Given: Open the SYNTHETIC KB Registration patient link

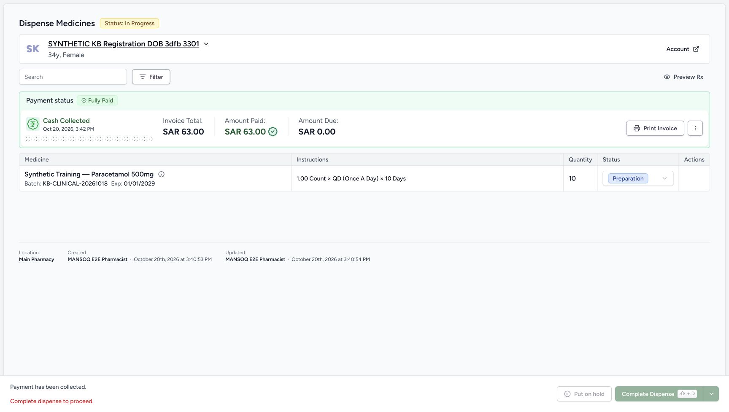Looking at the screenshot, I should pos(124,44).
